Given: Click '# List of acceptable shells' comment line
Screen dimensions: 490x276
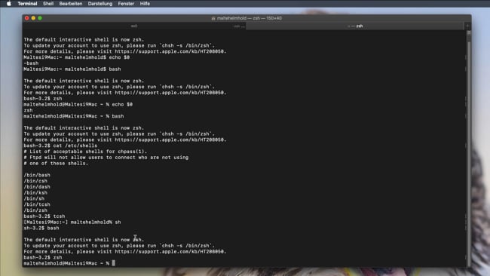Looking at the screenshot, I should tap(85, 152).
